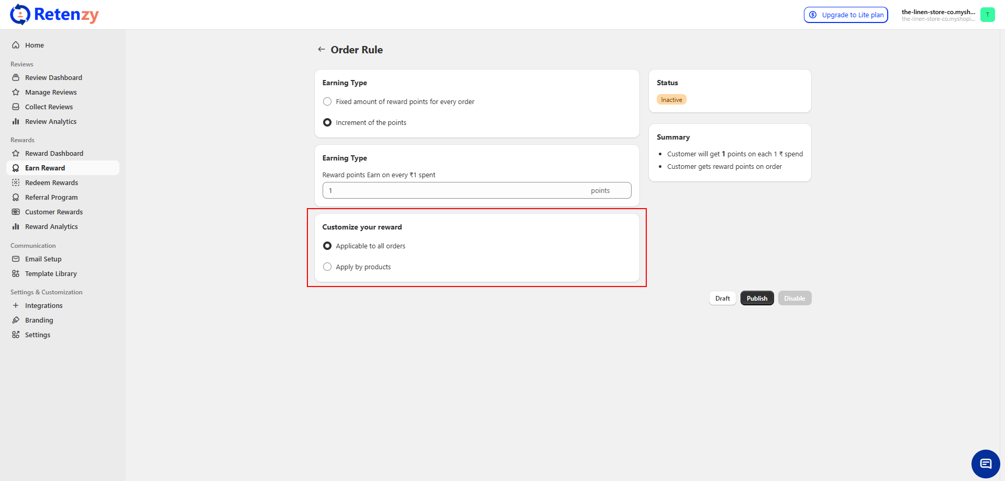Choose Apply by products radio button

pos(327,267)
